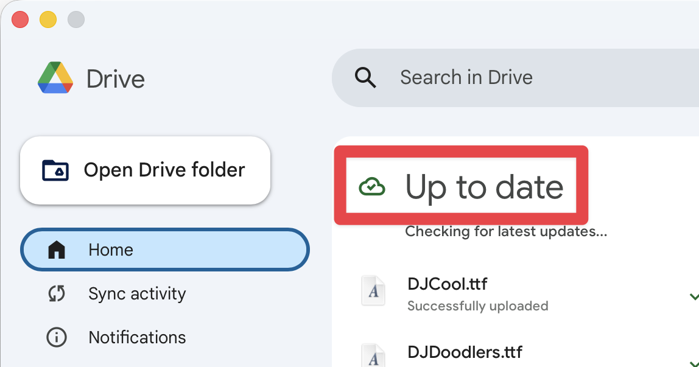The height and width of the screenshot is (367, 699).
Task: Click the Open Drive folder icon
Action: [55, 170]
